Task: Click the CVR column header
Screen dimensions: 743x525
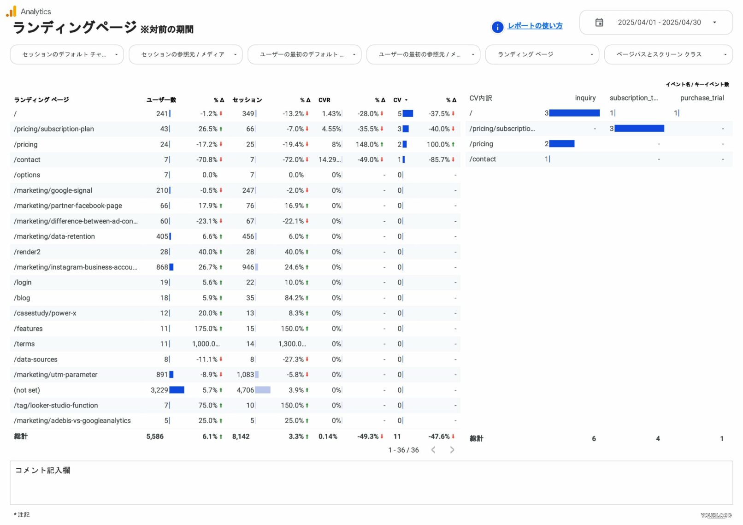Action: click(x=324, y=100)
